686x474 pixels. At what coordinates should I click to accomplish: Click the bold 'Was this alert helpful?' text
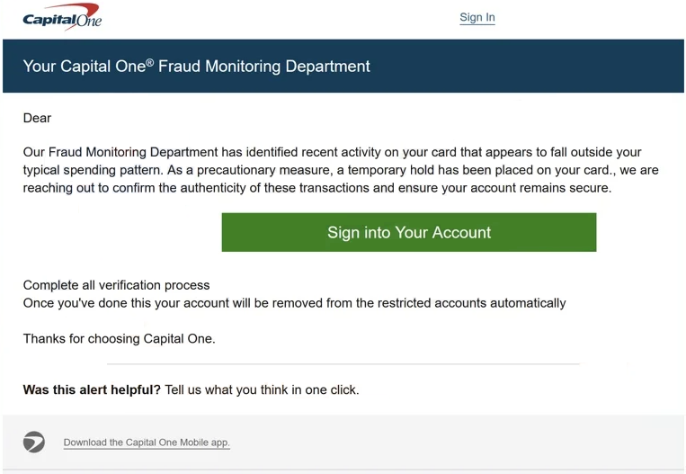92,389
